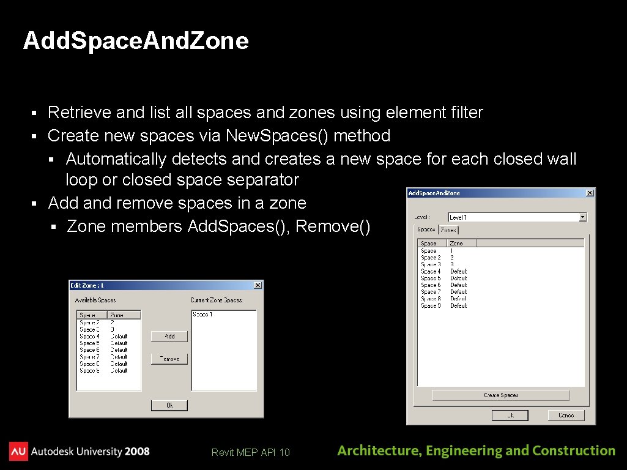This screenshot has height=470, width=627.
Task: Select Space 7 in Available Spaces list
Action: click(108, 357)
